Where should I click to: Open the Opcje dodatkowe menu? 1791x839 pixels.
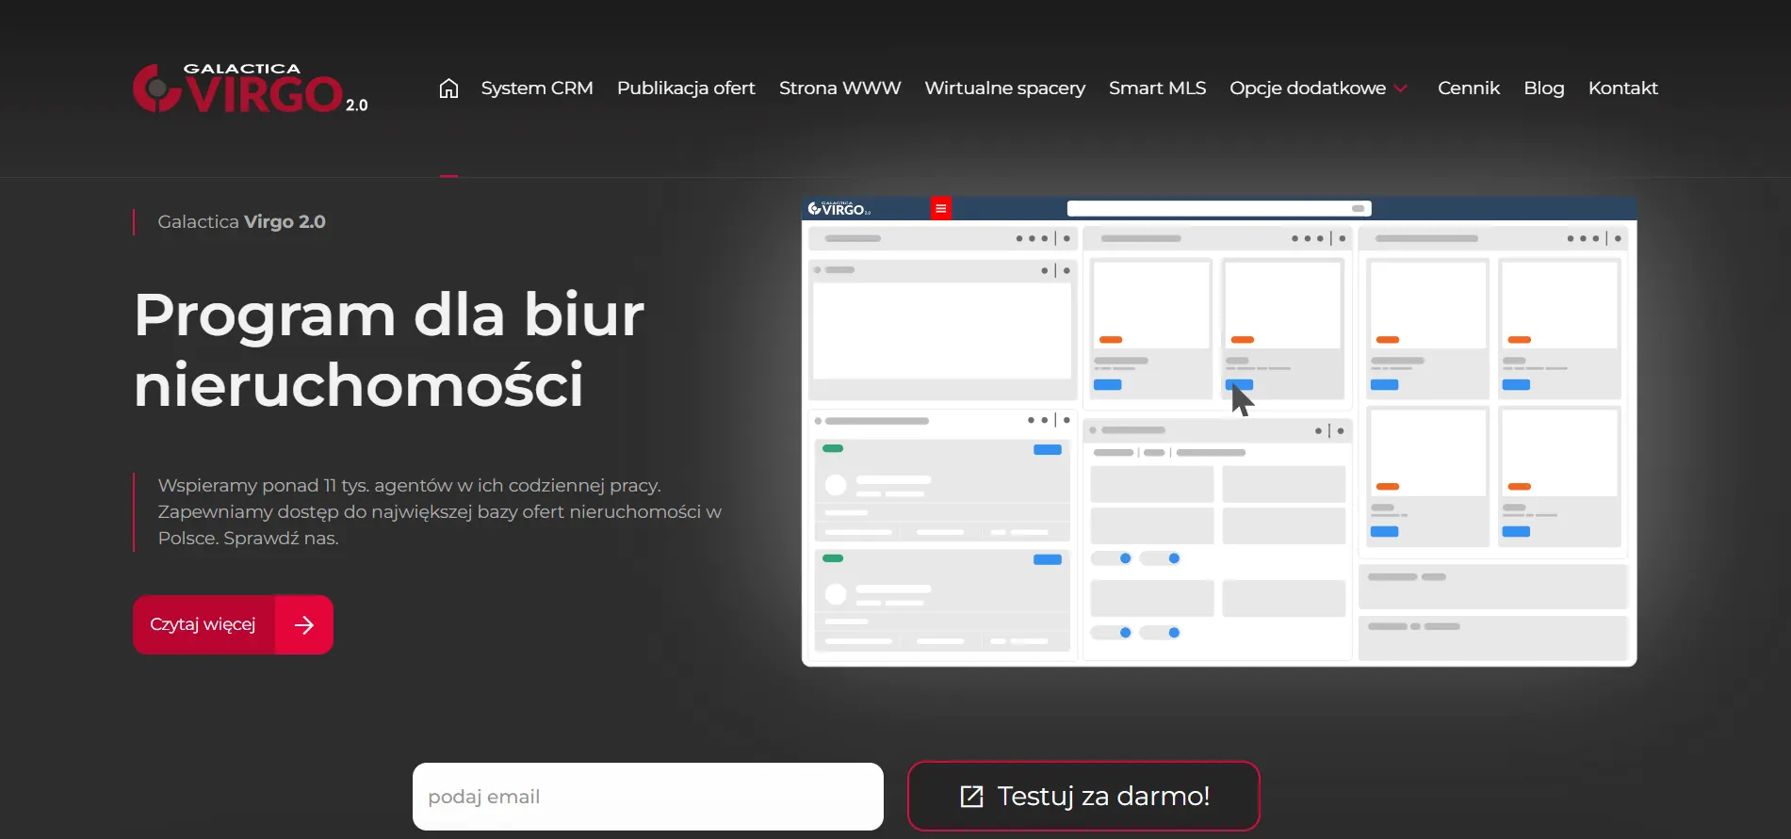pos(1307,89)
